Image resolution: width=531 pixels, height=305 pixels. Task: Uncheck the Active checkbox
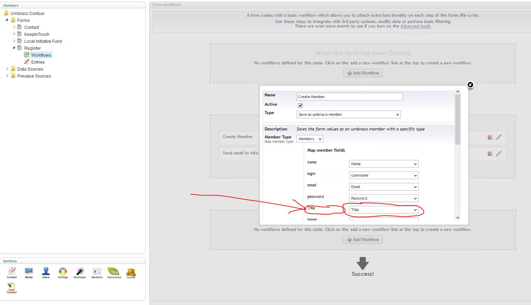point(300,105)
